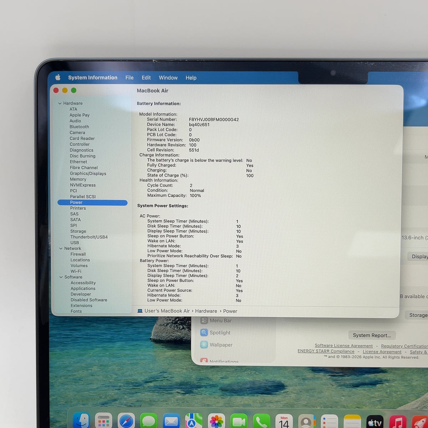Click the Spotlight icon in System Settings sidebar
The width and height of the screenshot is (428, 428).
(x=204, y=332)
